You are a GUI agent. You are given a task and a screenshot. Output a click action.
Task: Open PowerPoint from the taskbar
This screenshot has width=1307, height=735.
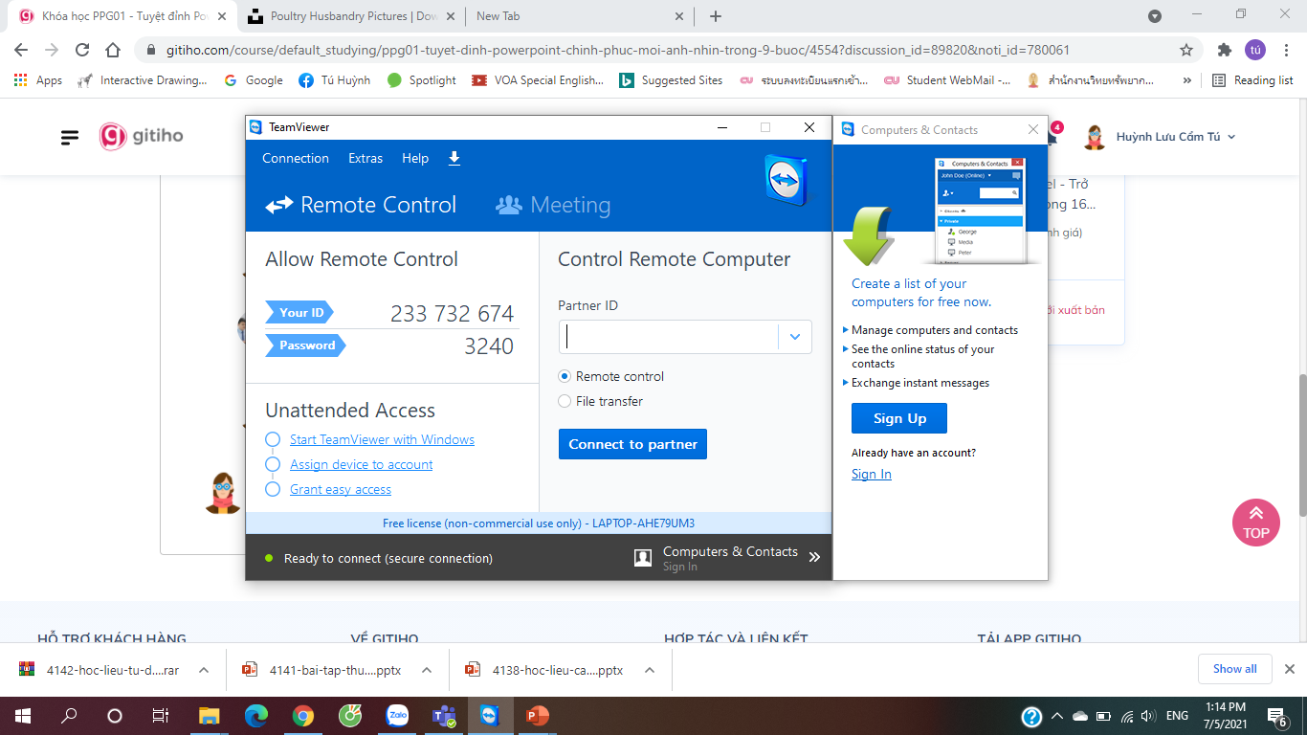(538, 715)
